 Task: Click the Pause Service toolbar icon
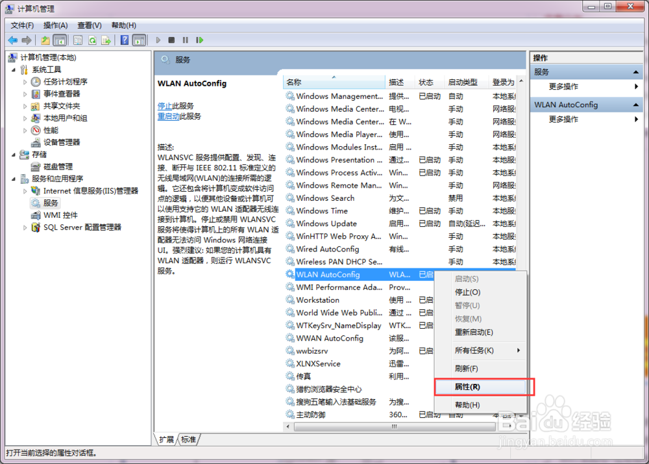click(x=186, y=40)
